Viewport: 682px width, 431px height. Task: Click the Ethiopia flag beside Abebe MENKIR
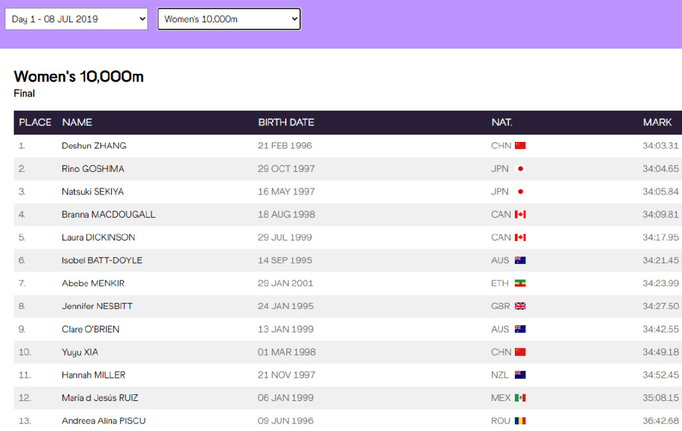coord(520,283)
